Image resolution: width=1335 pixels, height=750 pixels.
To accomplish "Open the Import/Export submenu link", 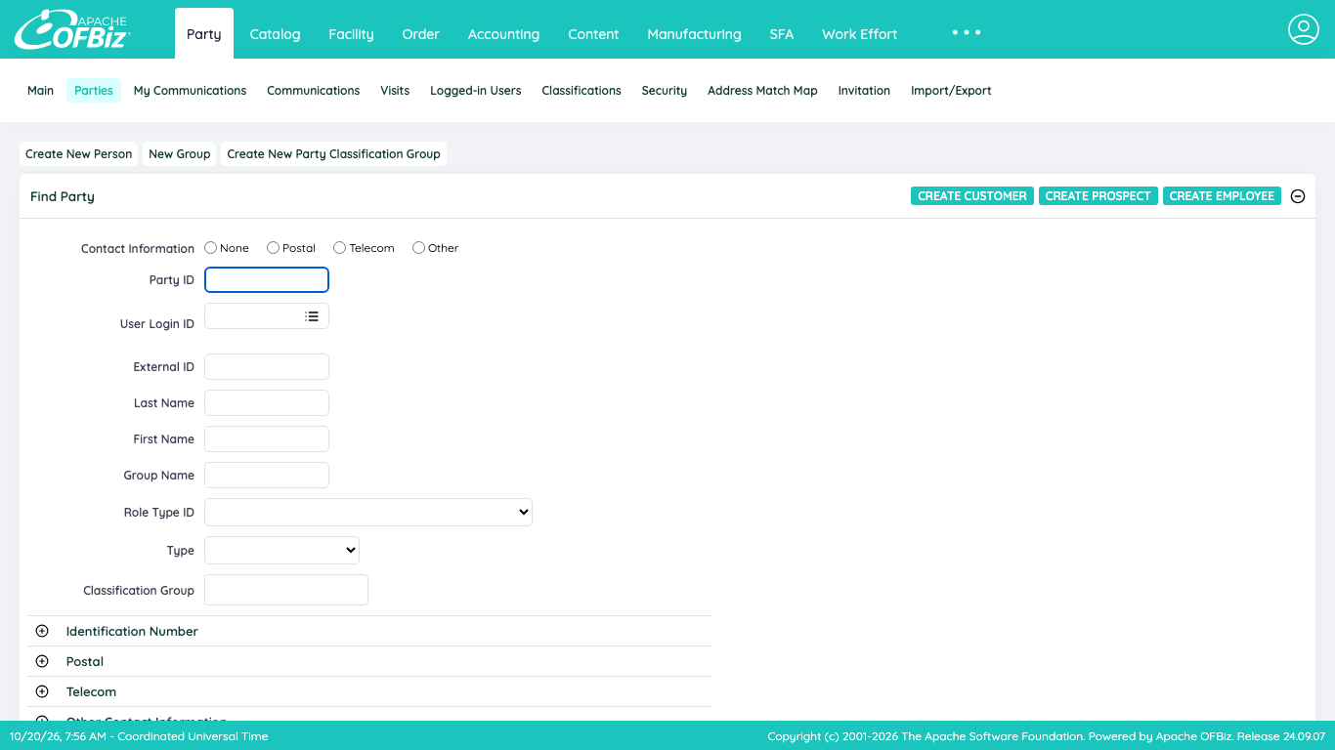I will 951,91.
